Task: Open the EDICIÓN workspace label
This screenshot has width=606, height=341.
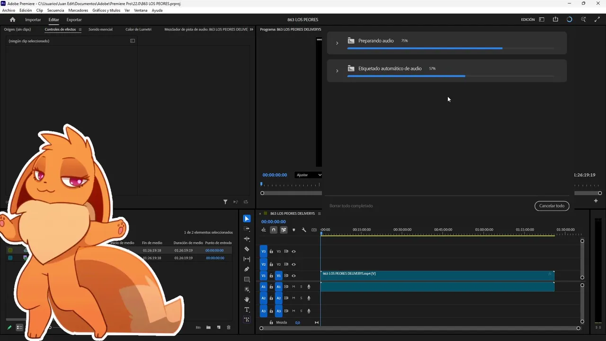Action: click(x=528, y=19)
